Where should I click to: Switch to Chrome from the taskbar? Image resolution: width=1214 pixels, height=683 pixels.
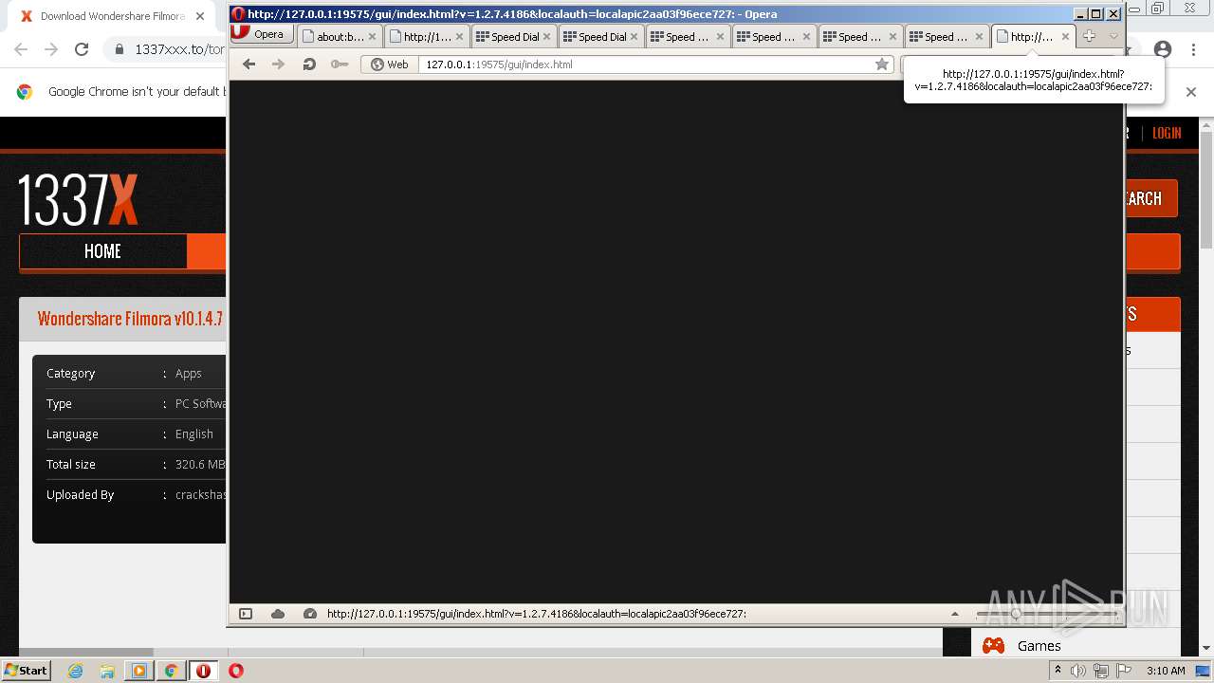pos(171,671)
